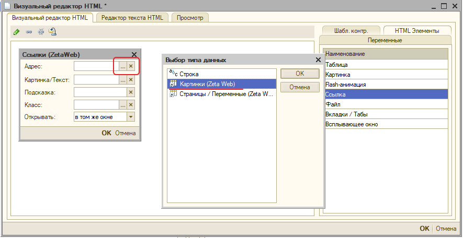The width and height of the screenshot is (463, 238).
Task: Select Вкладки / Табы element row
Action: click(386, 114)
